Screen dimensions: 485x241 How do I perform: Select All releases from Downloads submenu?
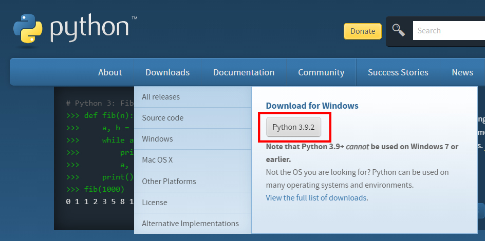click(192, 97)
